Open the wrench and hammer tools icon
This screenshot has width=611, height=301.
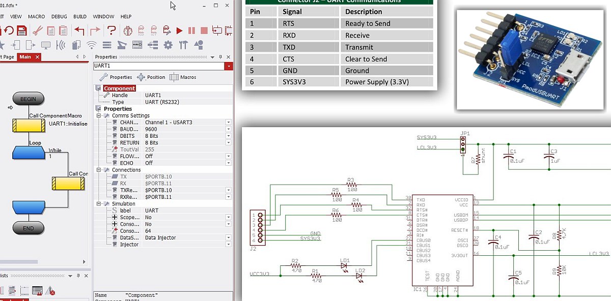[x=183, y=45]
